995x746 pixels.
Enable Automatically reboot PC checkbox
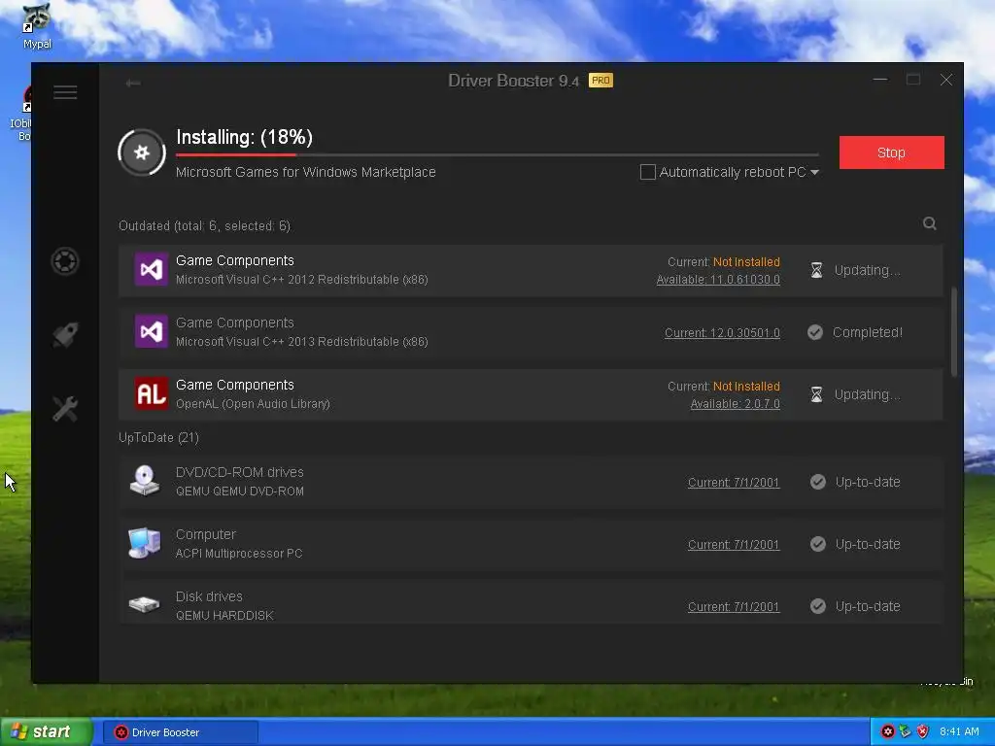[x=648, y=172]
